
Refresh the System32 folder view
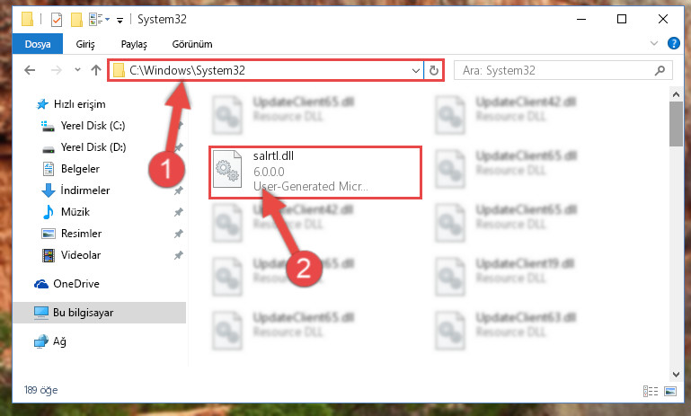(x=434, y=70)
